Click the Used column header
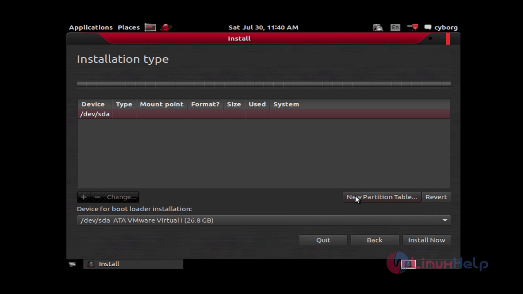This screenshot has width=523, height=294. tap(257, 104)
